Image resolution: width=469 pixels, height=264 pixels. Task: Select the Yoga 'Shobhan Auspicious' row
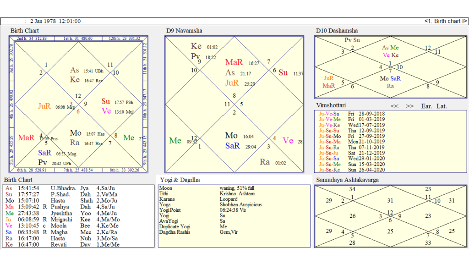(211, 205)
